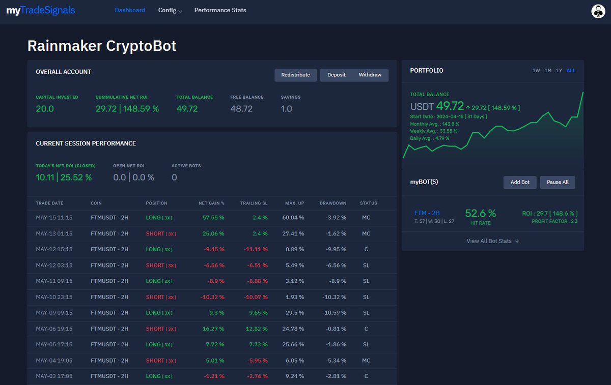The image size is (611, 385).
Task: Select the 1M portfolio range
Action: [548, 71]
